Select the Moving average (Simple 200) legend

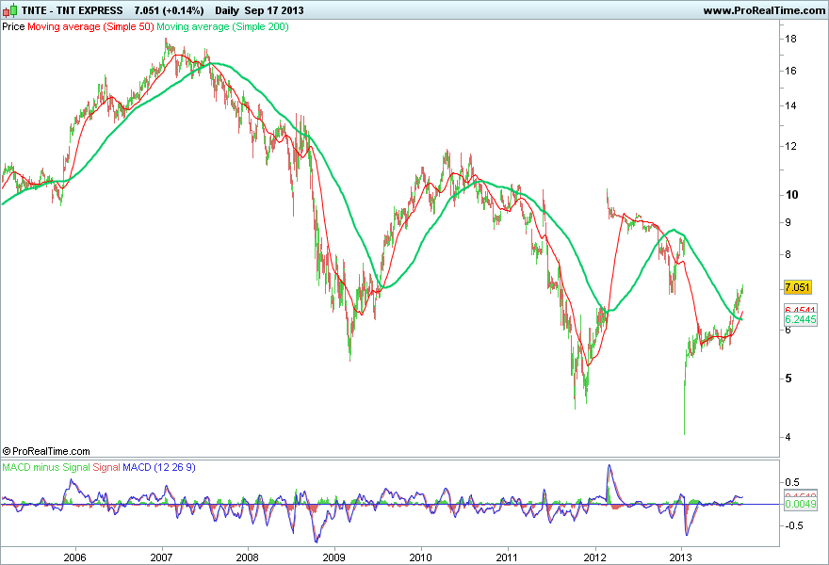(x=222, y=26)
